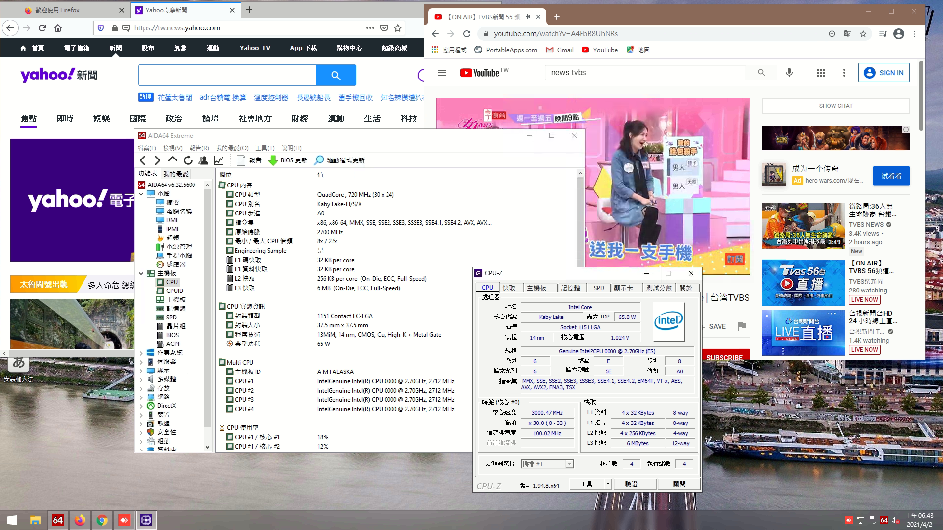Expand DirectX tree node

tap(141, 406)
